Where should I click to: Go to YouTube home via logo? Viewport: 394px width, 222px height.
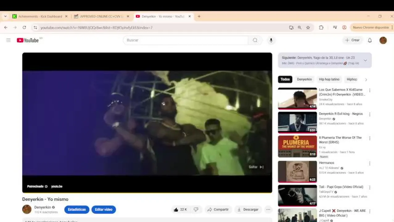[28, 40]
